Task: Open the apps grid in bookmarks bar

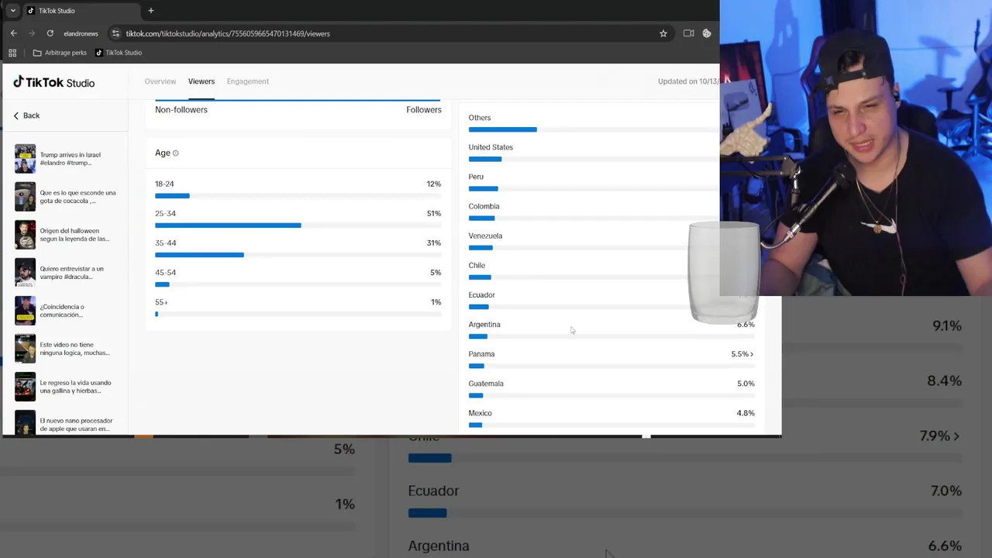Action: point(12,53)
